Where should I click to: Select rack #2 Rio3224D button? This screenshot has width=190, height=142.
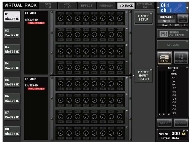[12, 33]
